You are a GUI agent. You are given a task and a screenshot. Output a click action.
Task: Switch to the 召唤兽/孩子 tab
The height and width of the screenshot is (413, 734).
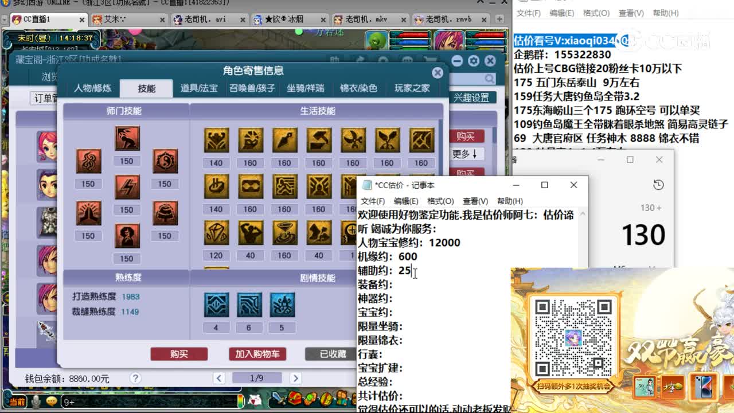pos(252,88)
